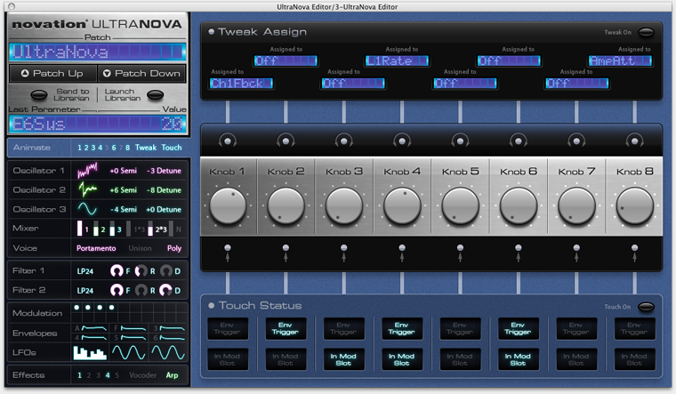Open the Oscillator 1 section

tap(39, 171)
